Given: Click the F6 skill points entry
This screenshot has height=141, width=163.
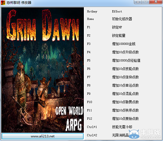Looking at the screenshot, I should (x=125, y=69).
